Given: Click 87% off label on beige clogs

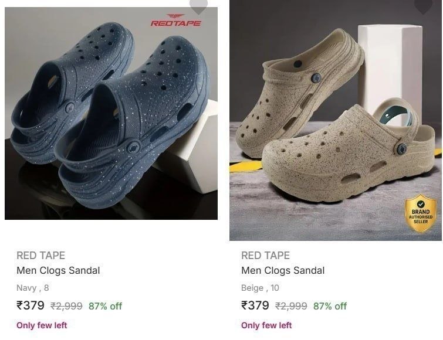Looking at the screenshot, I should 330,306.
